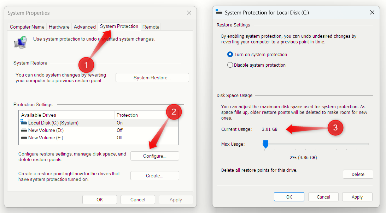Image resolution: width=386 pixels, height=213 pixels.
Task: Close the System Protection for Local Disk window
Action: coord(372,12)
